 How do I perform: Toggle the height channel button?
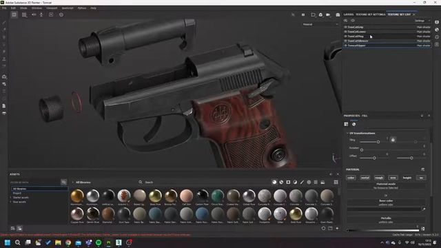(x=407, y=178)
